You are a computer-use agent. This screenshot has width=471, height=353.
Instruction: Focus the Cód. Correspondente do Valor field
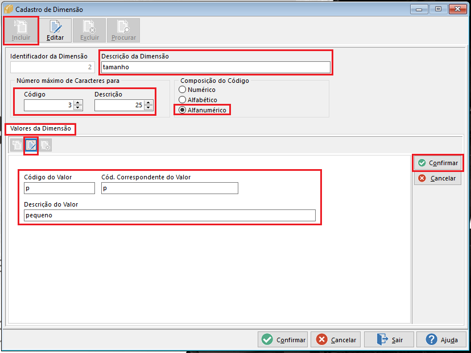[170, 188]
